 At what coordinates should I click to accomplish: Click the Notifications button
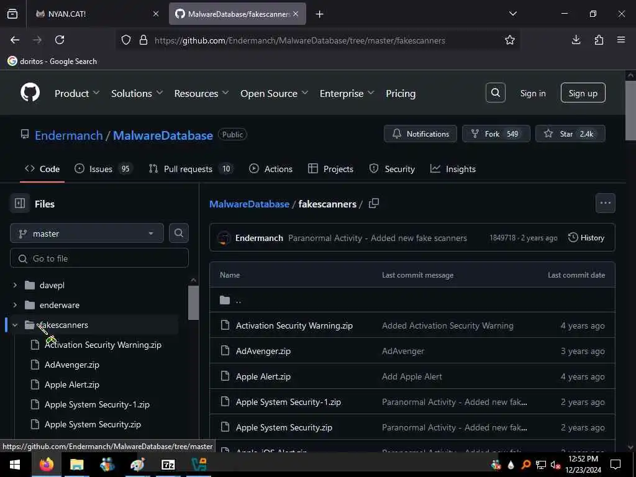(420, 134)
